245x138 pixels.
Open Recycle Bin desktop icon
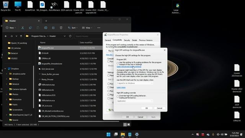6,6
